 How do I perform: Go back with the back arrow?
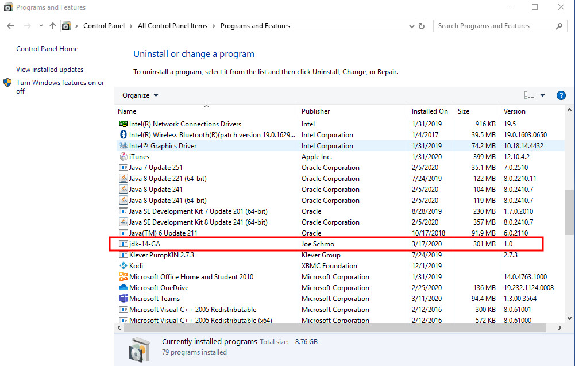tap(10, 26)
